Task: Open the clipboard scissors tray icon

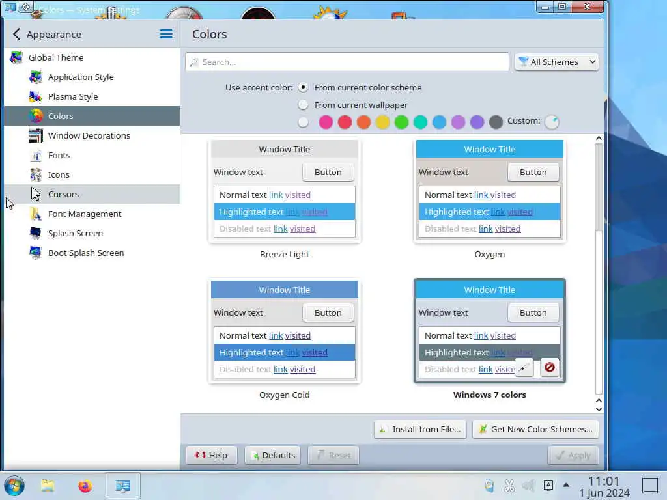Action: click(509, 485)
